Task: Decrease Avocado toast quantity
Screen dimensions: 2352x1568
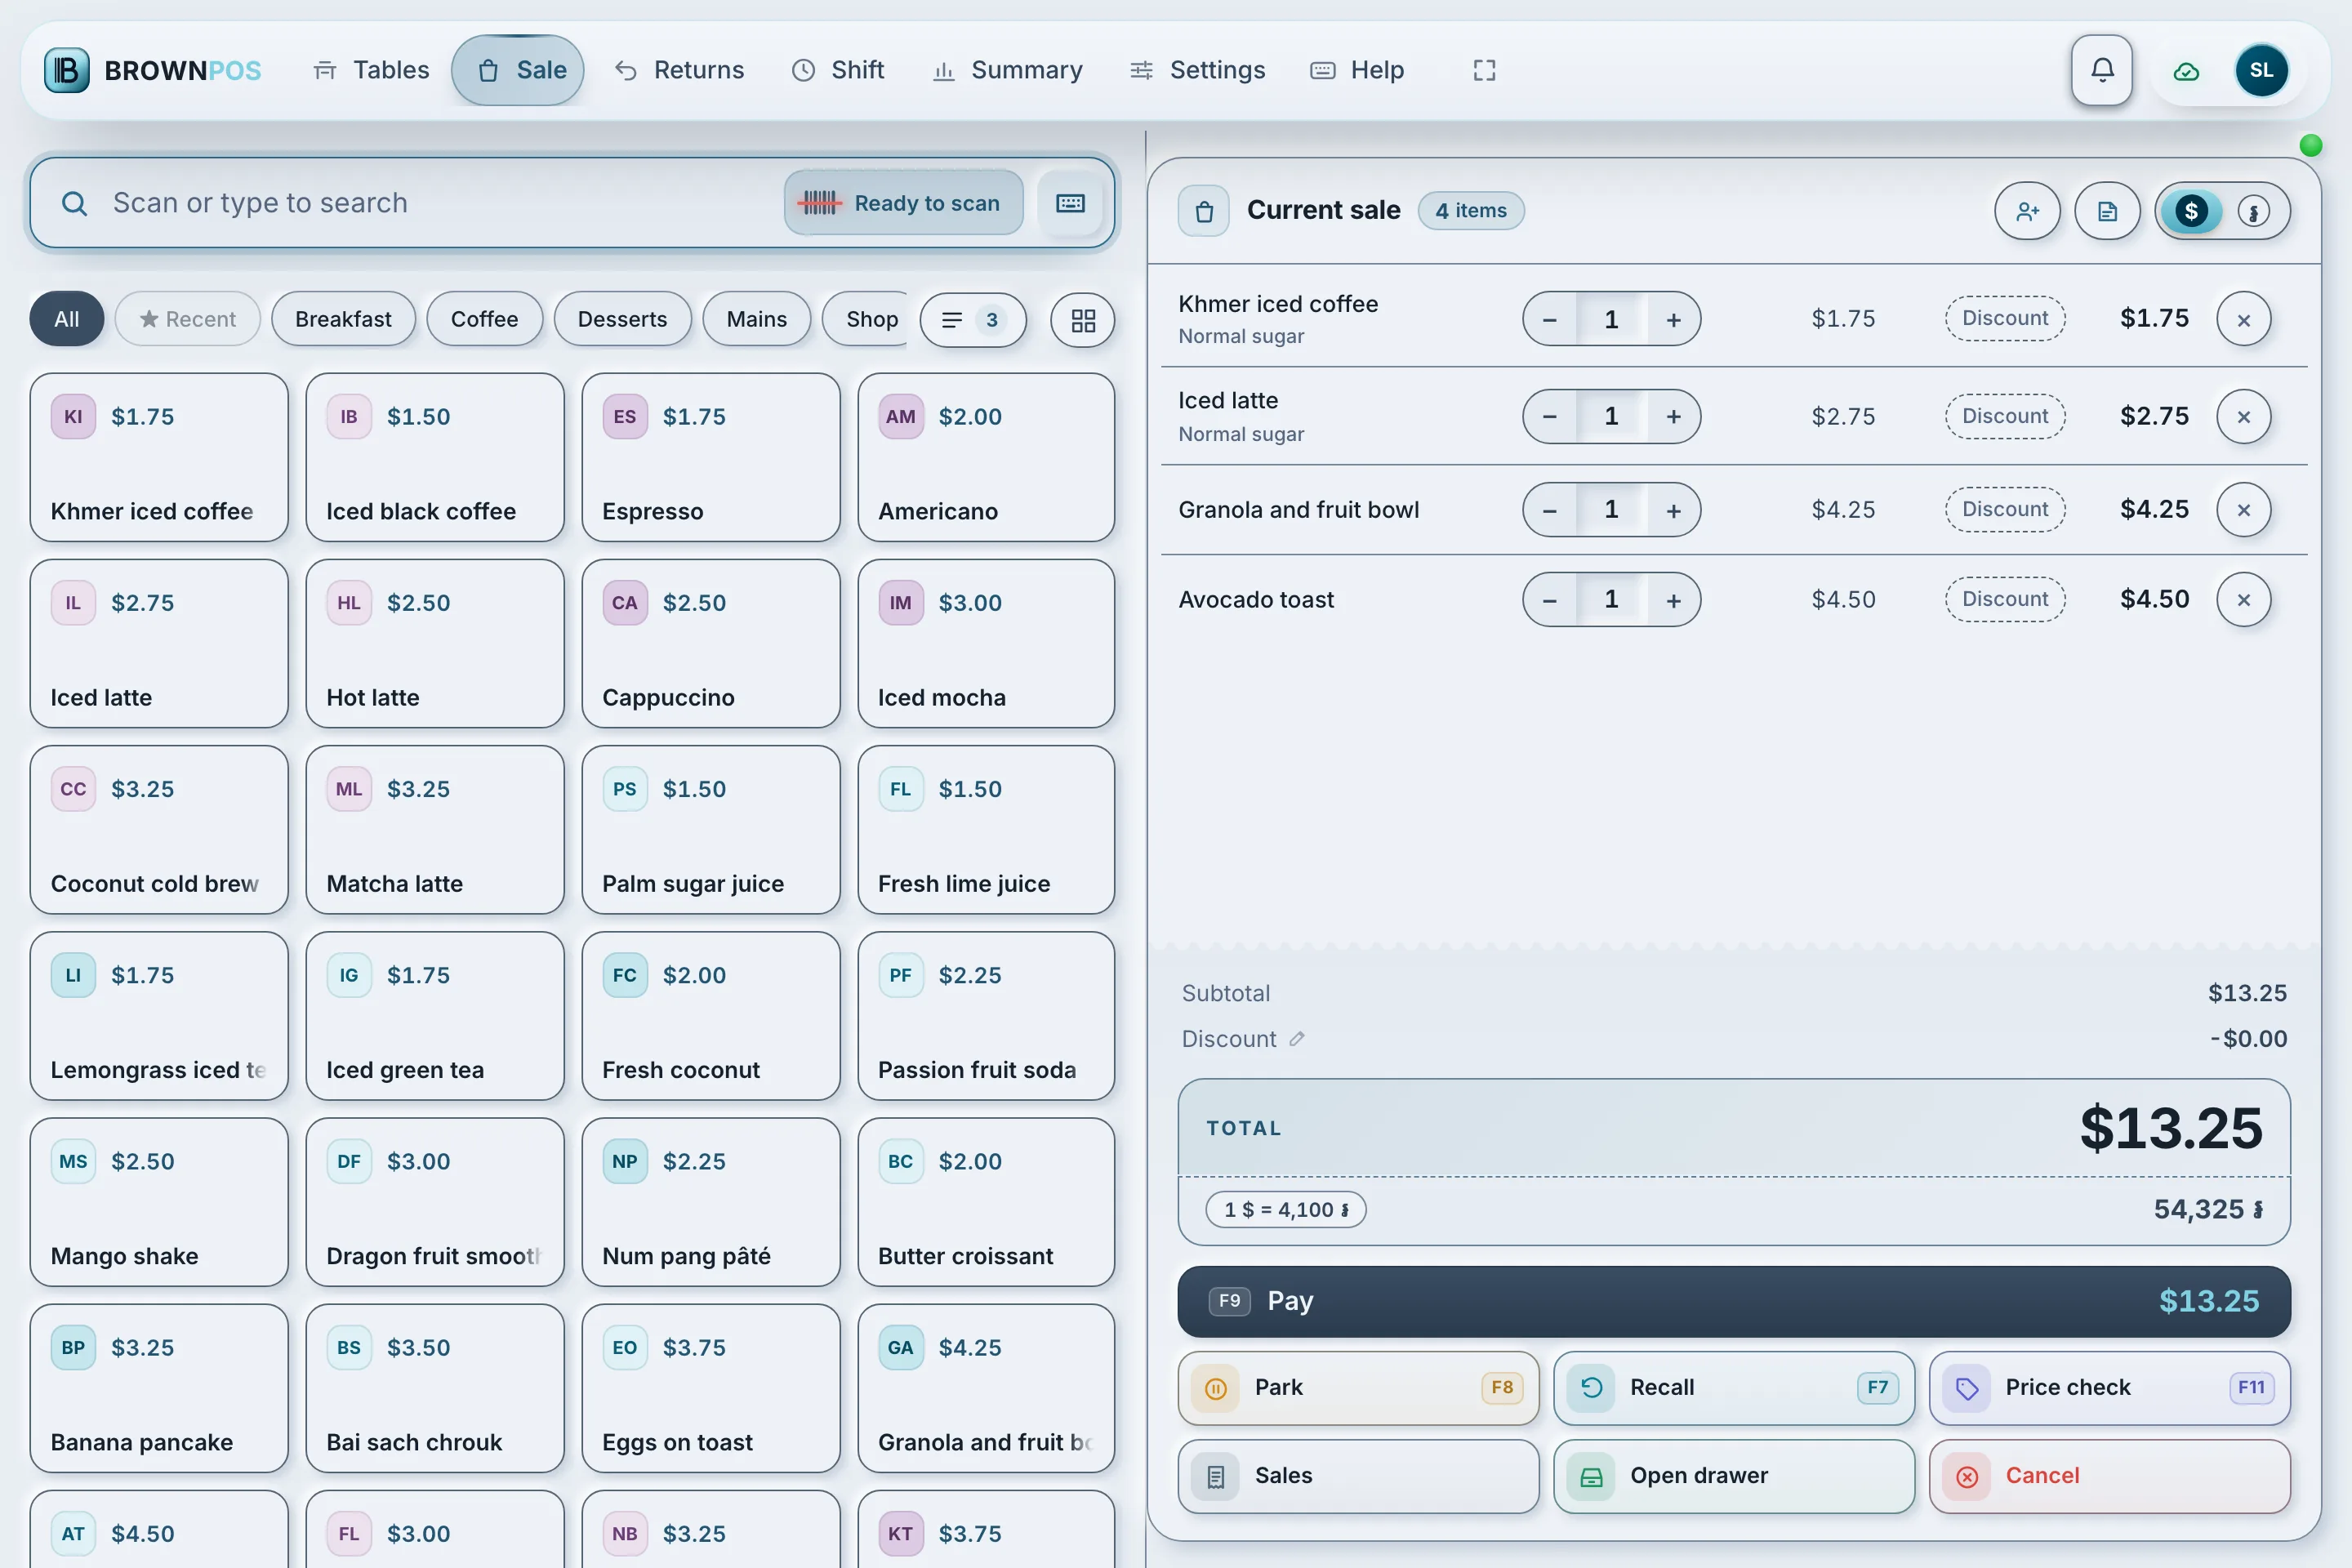Action: pos(1550,600)
